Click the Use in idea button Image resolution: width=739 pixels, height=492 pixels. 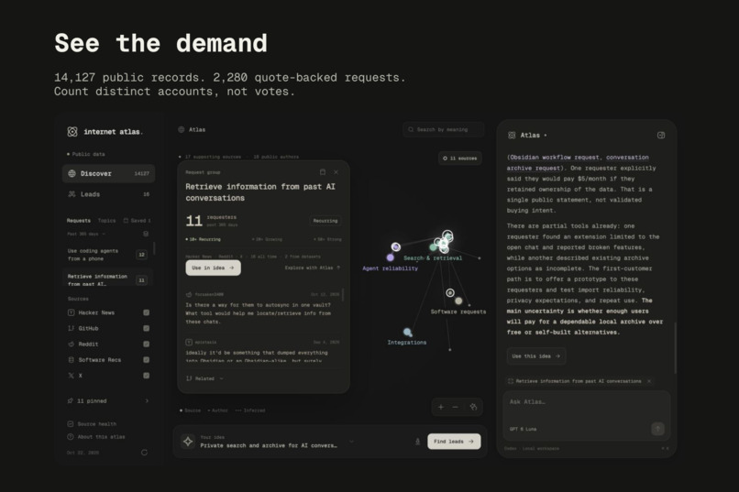point(213,268)
